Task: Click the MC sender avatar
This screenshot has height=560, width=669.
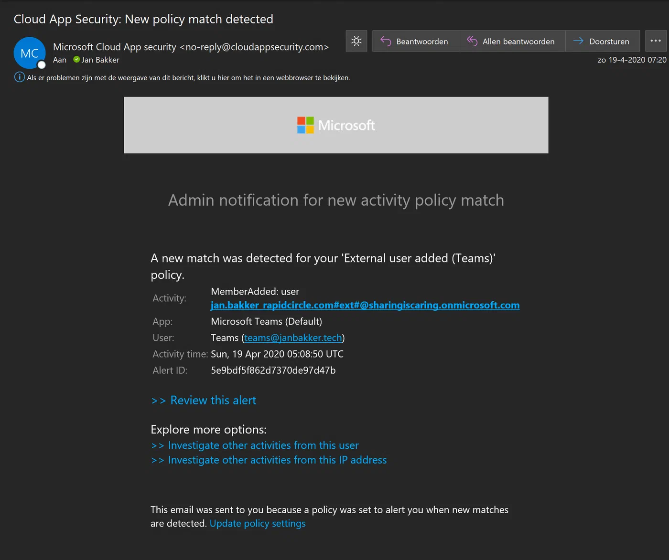Action: (x=30, y=53)
